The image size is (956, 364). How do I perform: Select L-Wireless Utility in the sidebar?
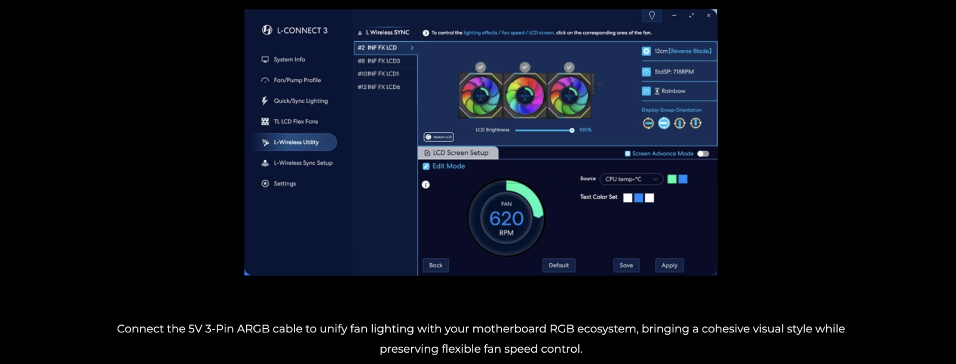click(x=295, y=142)
